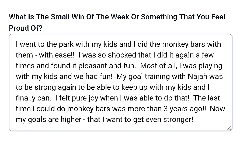Click the textarea resize handle icon
Screen dimensions: 250x144
coord(229,128)
